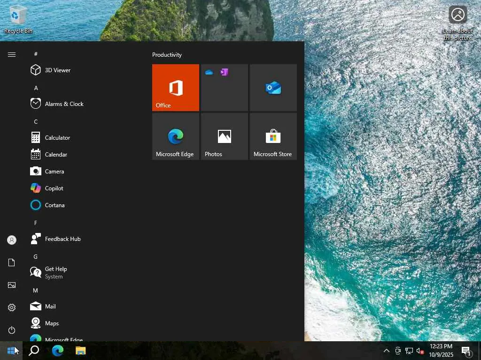Open Documents from the Start sidebar
This screenshot has height=360, width=481.
[x=12, y=262]
